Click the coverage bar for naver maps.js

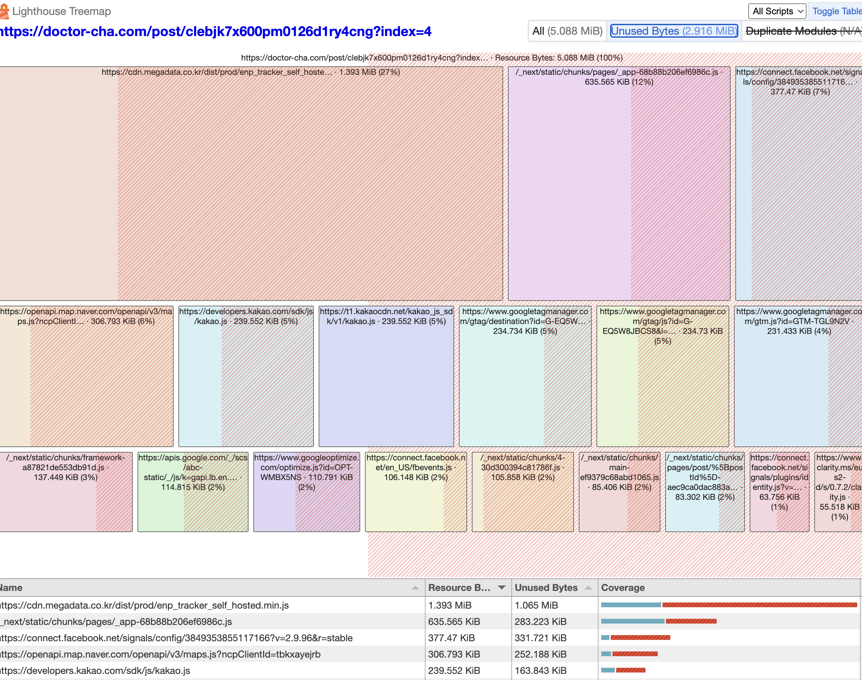click(629, 654)
